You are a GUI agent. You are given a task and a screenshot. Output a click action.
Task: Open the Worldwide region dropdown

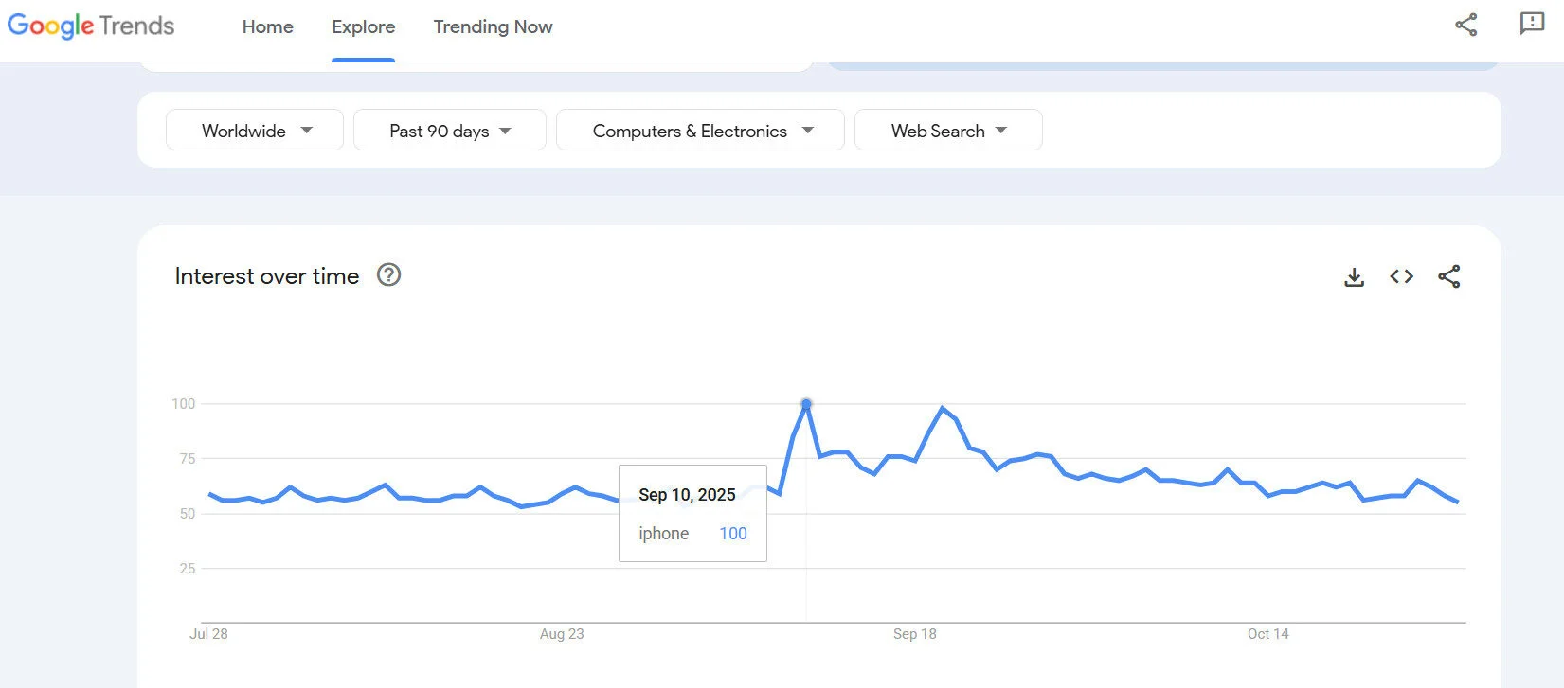[x=255, y=130]
